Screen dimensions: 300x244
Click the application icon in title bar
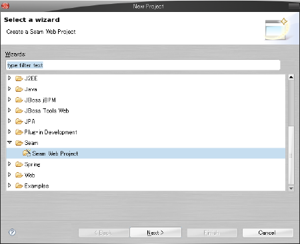coord(5,6)
